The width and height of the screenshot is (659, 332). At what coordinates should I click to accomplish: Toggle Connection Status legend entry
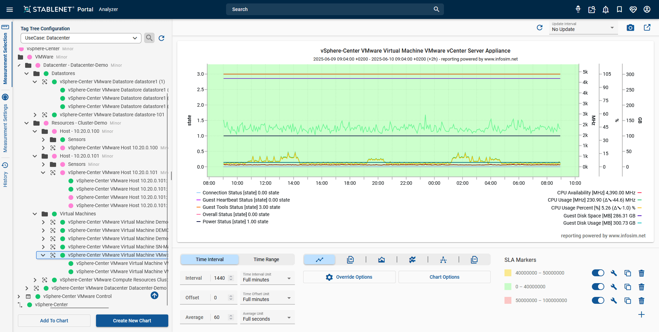click(x=238, y=193)
